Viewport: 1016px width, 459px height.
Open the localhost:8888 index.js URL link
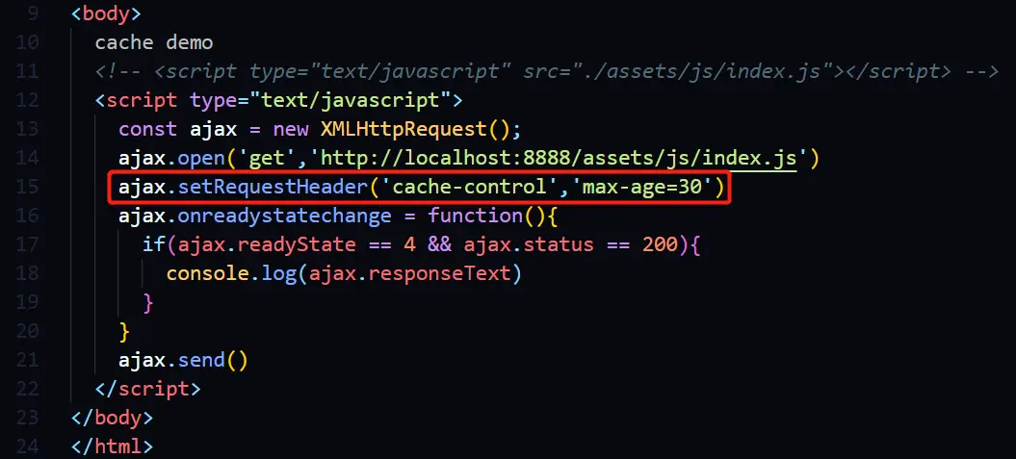(559, 159)
